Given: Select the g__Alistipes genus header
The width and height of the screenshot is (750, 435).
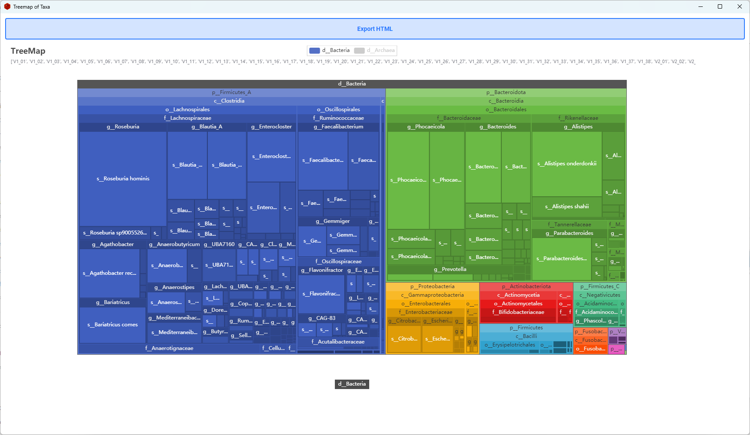Looking at the screenshot, I should coord(578,127).
